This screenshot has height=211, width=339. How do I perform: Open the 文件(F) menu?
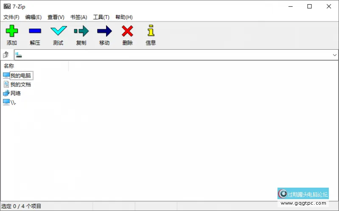pos(11,17)
